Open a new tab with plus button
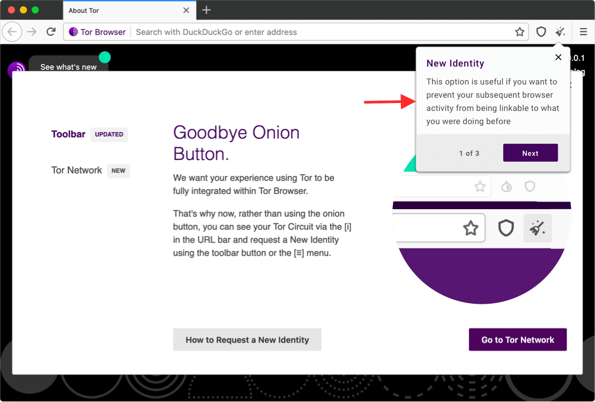Screen dimensions: 595x402 coord(206,10)
